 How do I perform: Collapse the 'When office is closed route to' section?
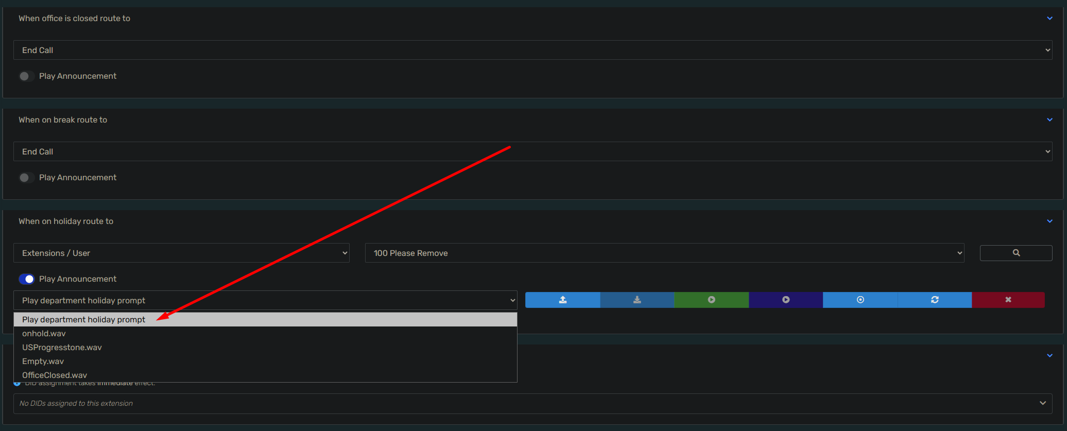click(1049, 19)
